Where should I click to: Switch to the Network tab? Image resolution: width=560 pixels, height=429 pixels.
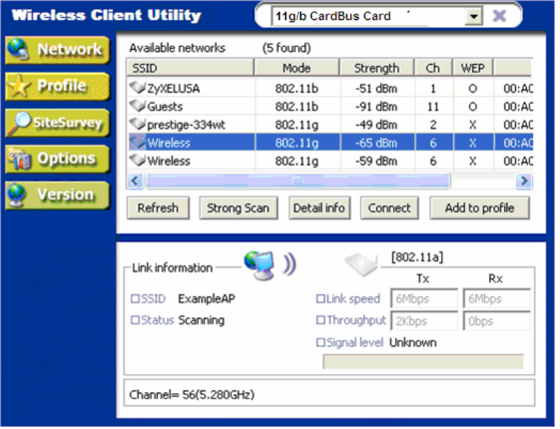click(x=58, y=50)
